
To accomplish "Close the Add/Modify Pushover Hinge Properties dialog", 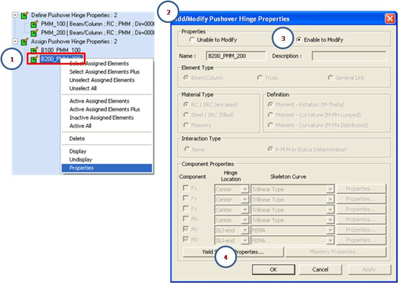I will [x=390, y=19].
